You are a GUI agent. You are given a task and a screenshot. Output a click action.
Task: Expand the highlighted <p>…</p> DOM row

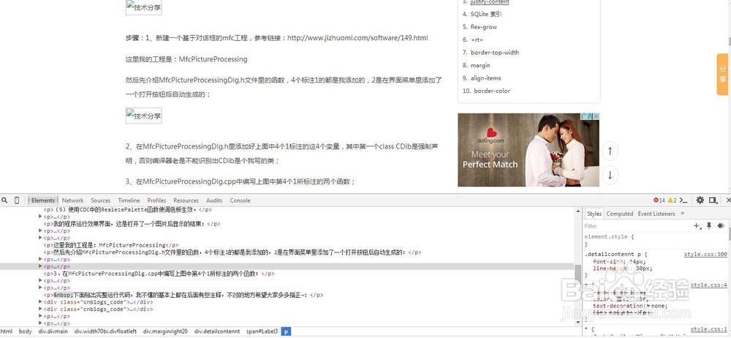(42, 266)
